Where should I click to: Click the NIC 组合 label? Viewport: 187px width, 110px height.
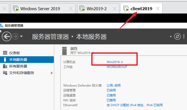[x=69, y=100]
